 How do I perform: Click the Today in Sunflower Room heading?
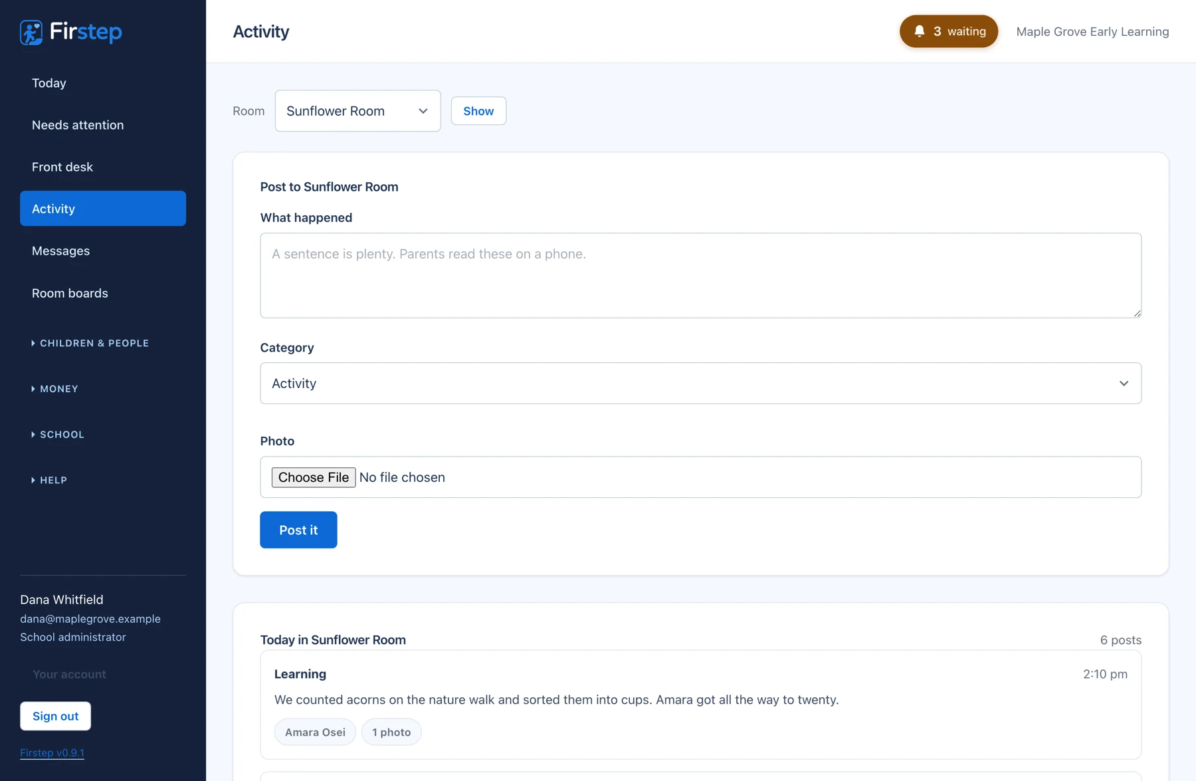(x=333, y=640)
